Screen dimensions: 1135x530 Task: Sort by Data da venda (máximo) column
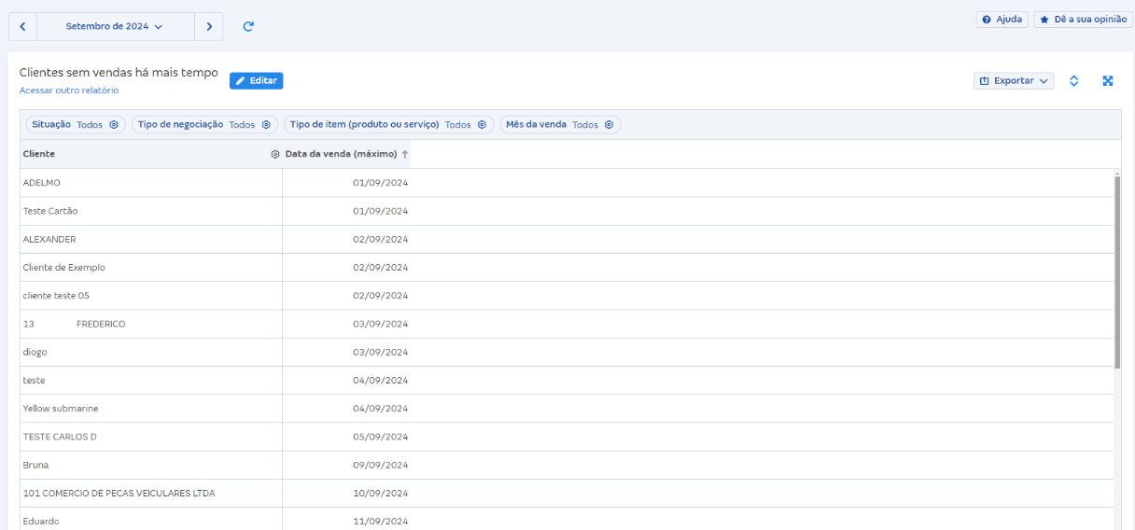(x=342, y=154)
